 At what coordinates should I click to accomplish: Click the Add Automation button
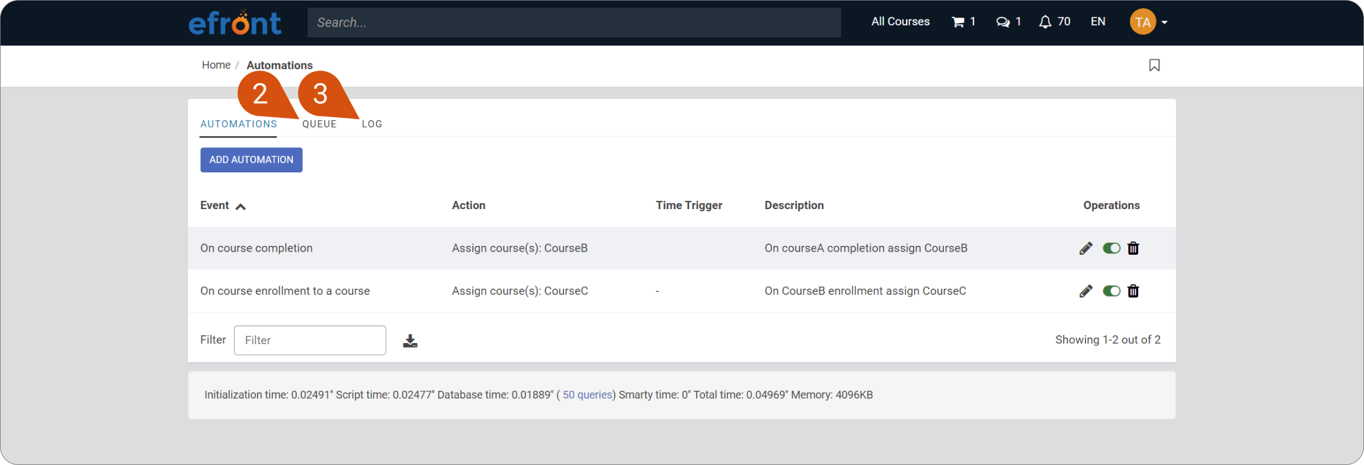point(251,160)
